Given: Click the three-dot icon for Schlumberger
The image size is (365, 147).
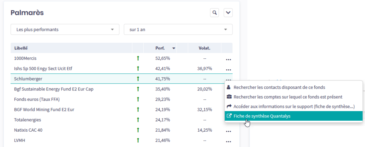Looking at the screenshot, I should 228,79.
